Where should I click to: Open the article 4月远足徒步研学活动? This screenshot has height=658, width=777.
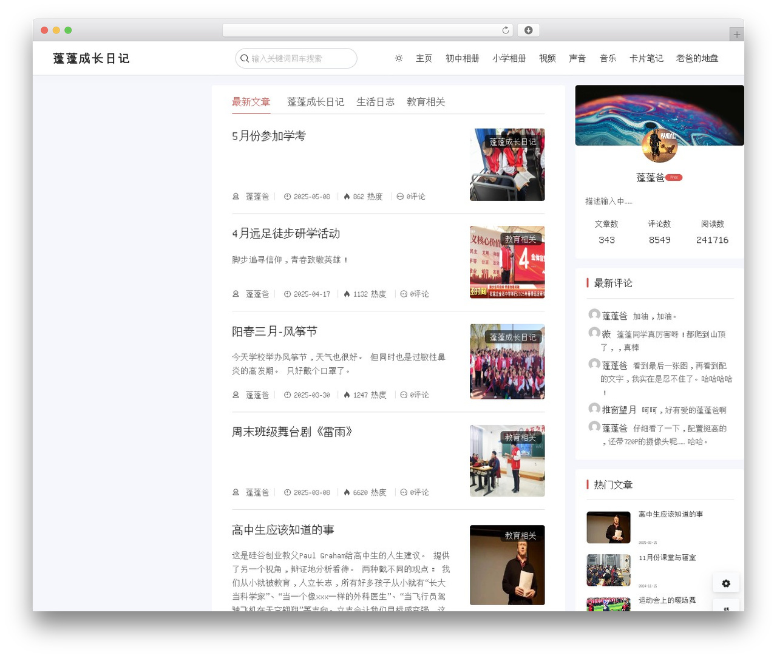[x=286, y=234]
